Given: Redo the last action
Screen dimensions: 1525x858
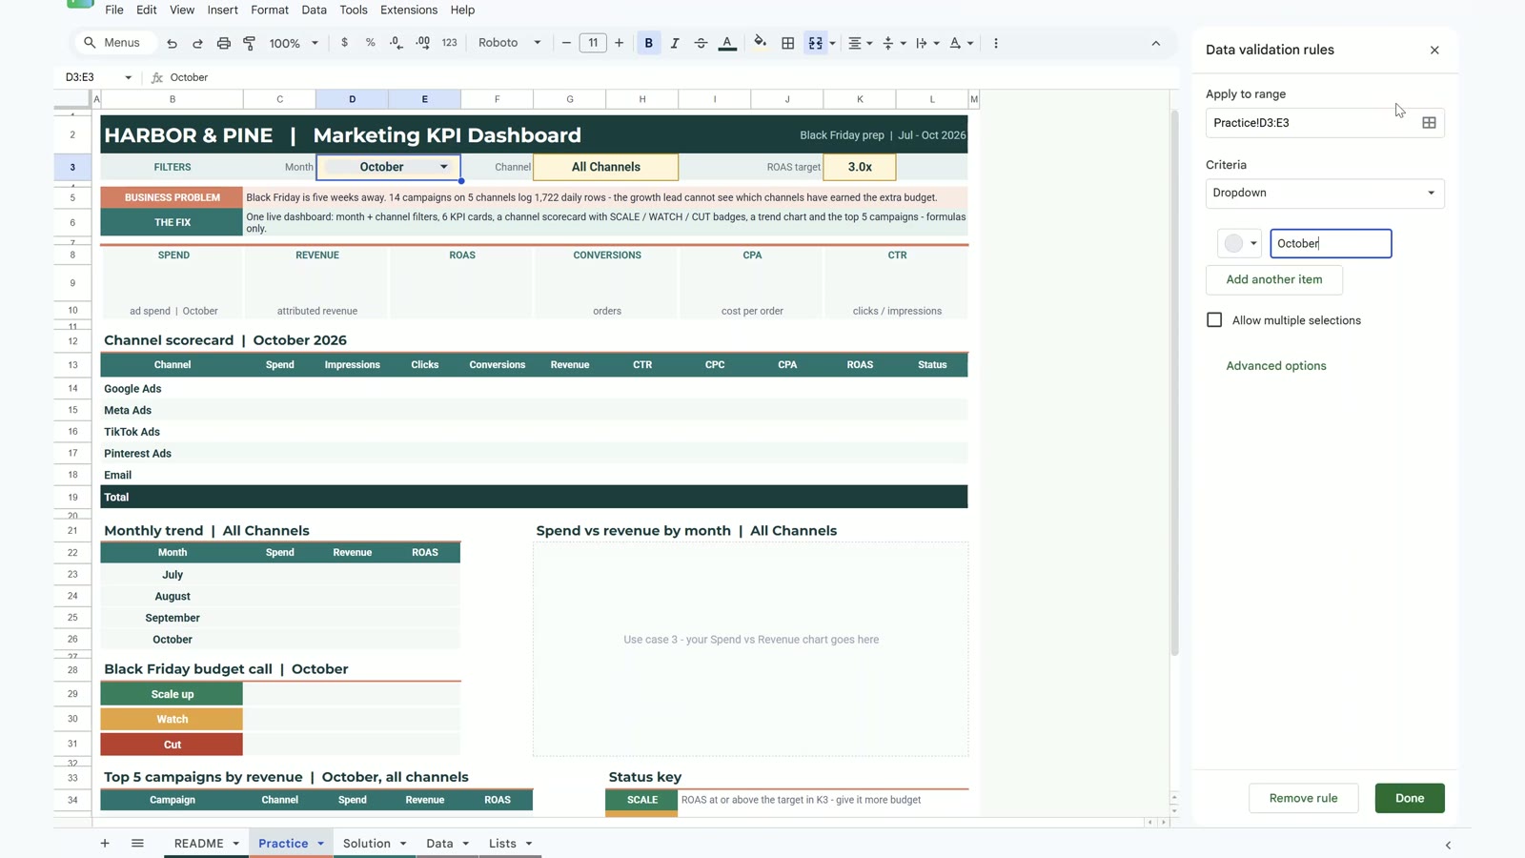Looking at the screenshot, I should pos(197,43).
